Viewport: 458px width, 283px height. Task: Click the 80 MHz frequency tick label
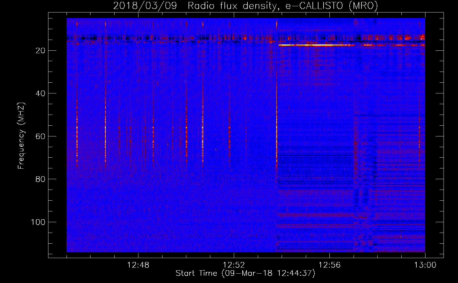point(40,179)
